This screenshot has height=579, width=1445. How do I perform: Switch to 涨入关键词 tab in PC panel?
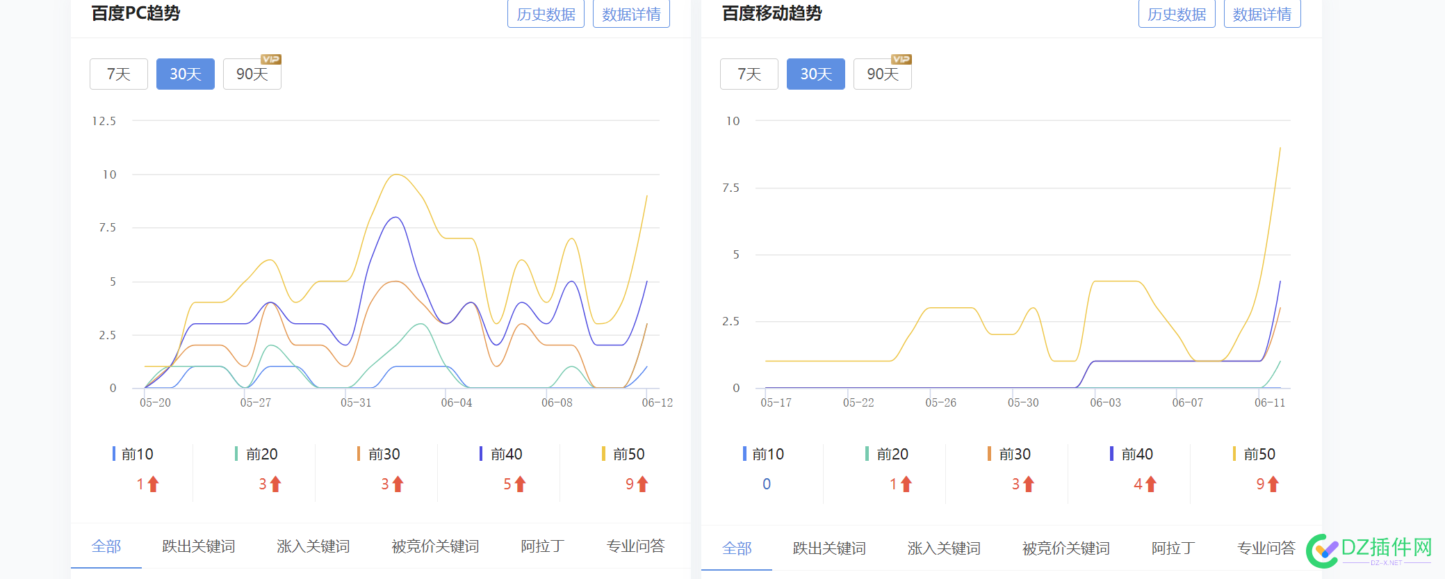[313, 546]
